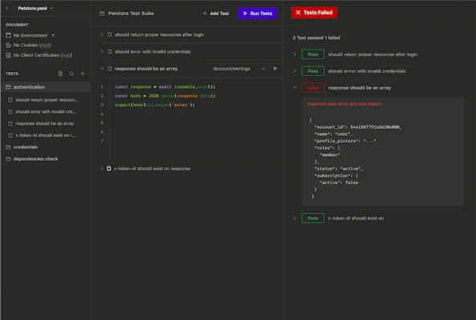Expand test 'x-token-id should exist on response'
Viewport: 476px width, 320px height.
(102, 168)
